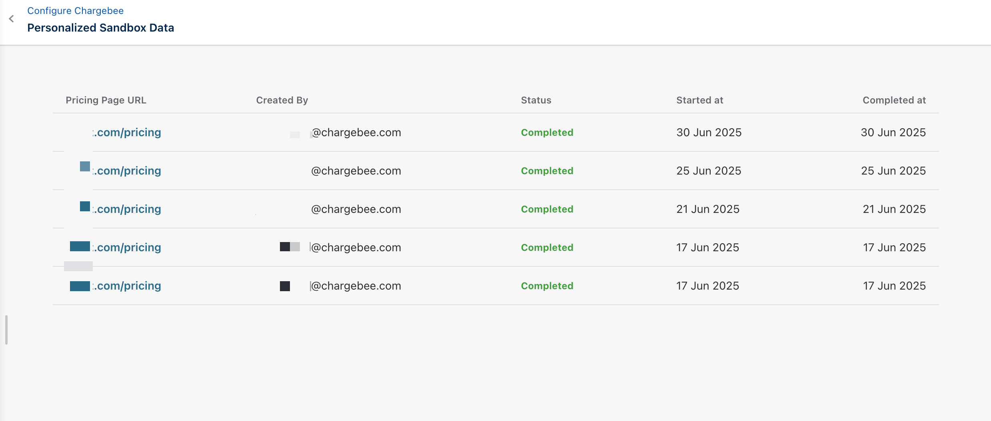Click the Completed at column header
Viewport: 991px width, 421px height.
894,100
